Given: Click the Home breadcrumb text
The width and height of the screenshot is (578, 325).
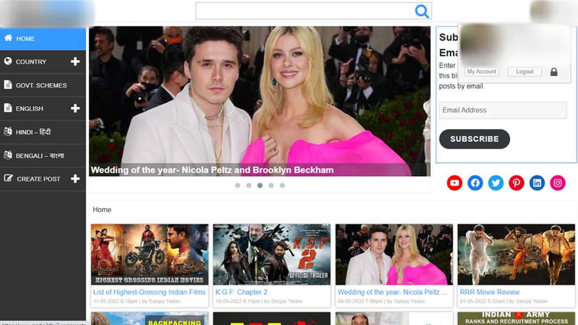Looking at the screenshot, I should [102, 210].
